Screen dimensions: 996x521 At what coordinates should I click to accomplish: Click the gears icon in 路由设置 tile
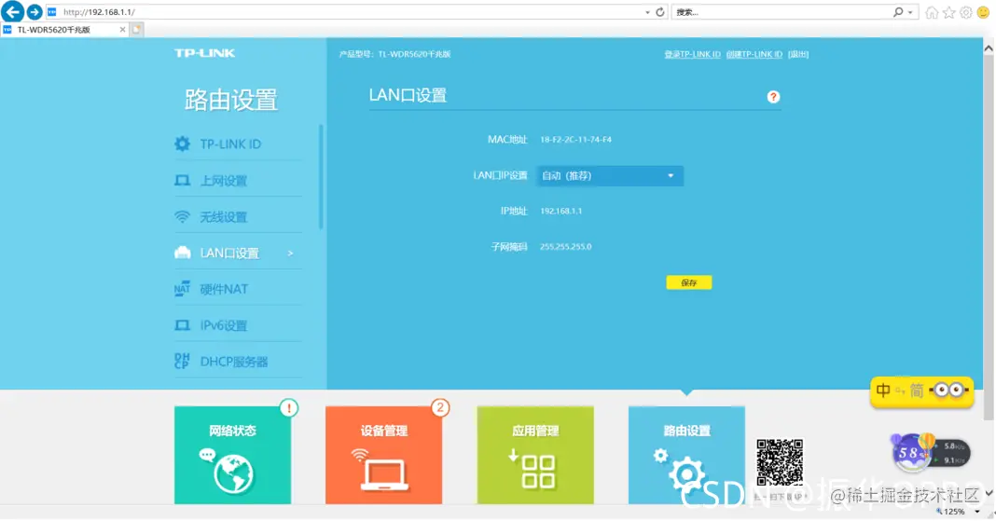pos(681,471)
